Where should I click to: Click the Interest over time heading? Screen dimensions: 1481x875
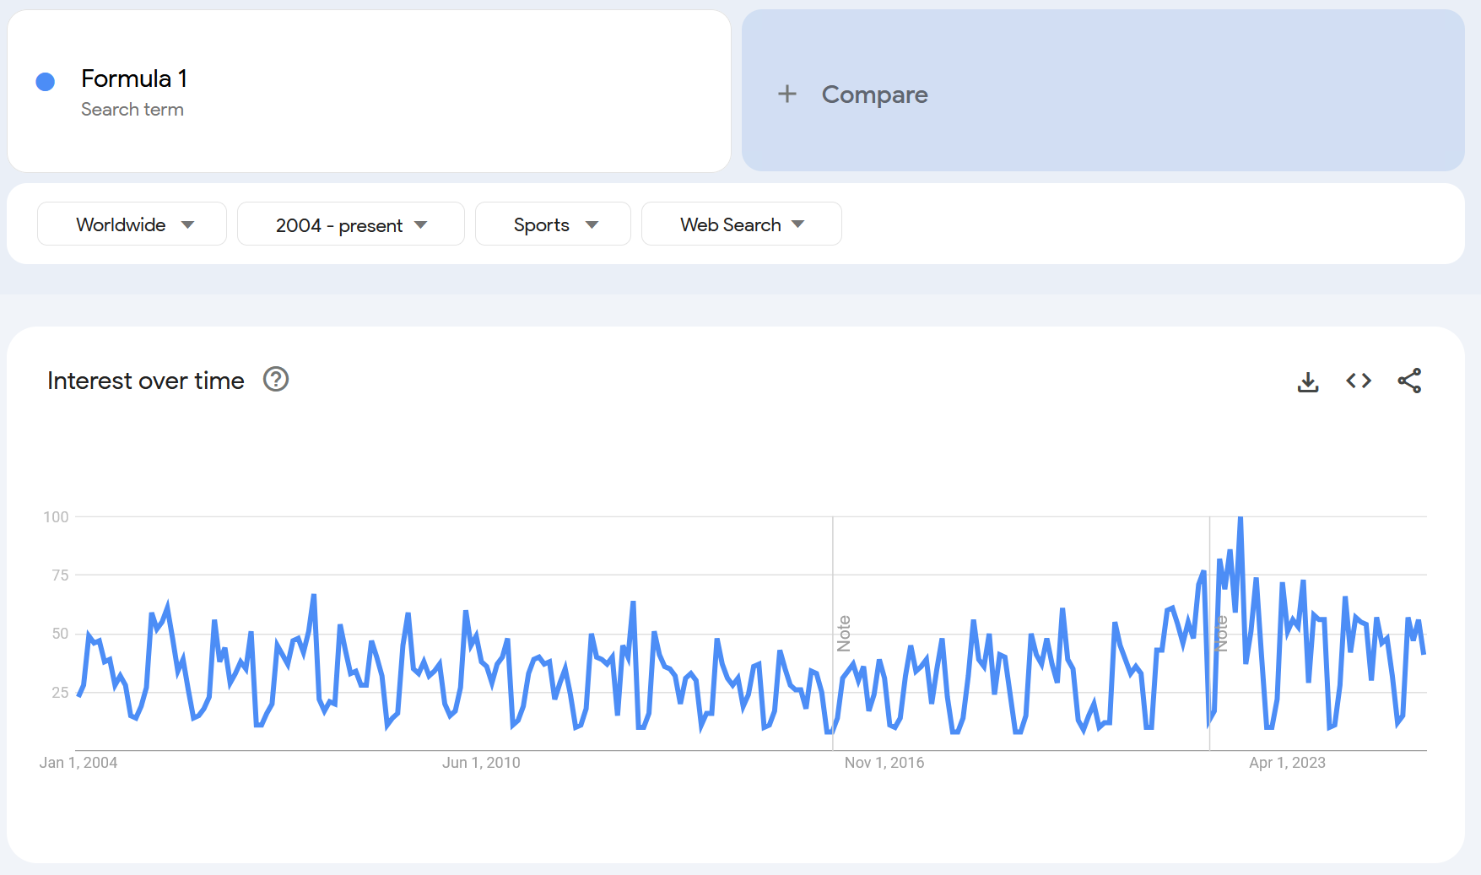tap(146, 381)
